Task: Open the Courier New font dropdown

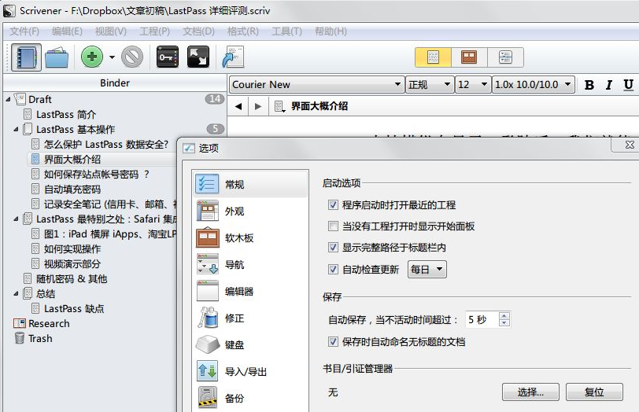Action: coord(316,85)
